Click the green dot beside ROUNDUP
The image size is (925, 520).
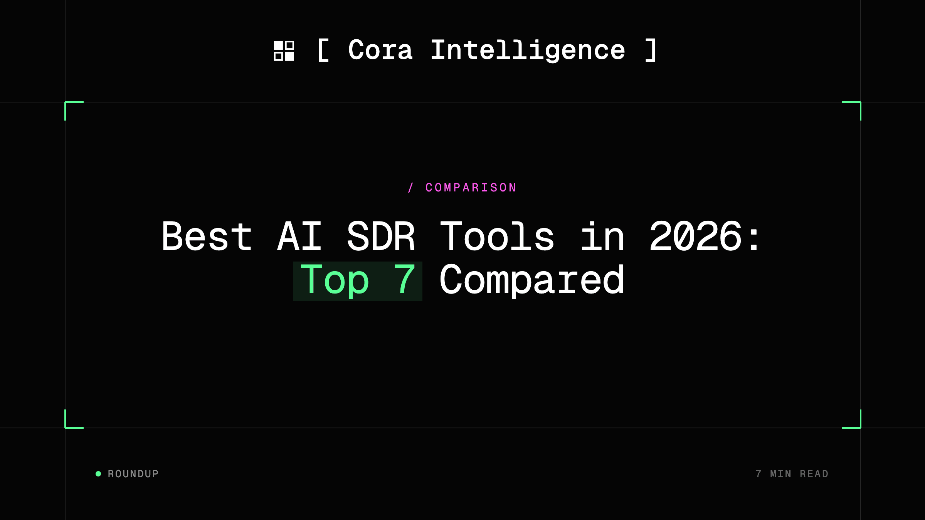click(x=98, y=474)
